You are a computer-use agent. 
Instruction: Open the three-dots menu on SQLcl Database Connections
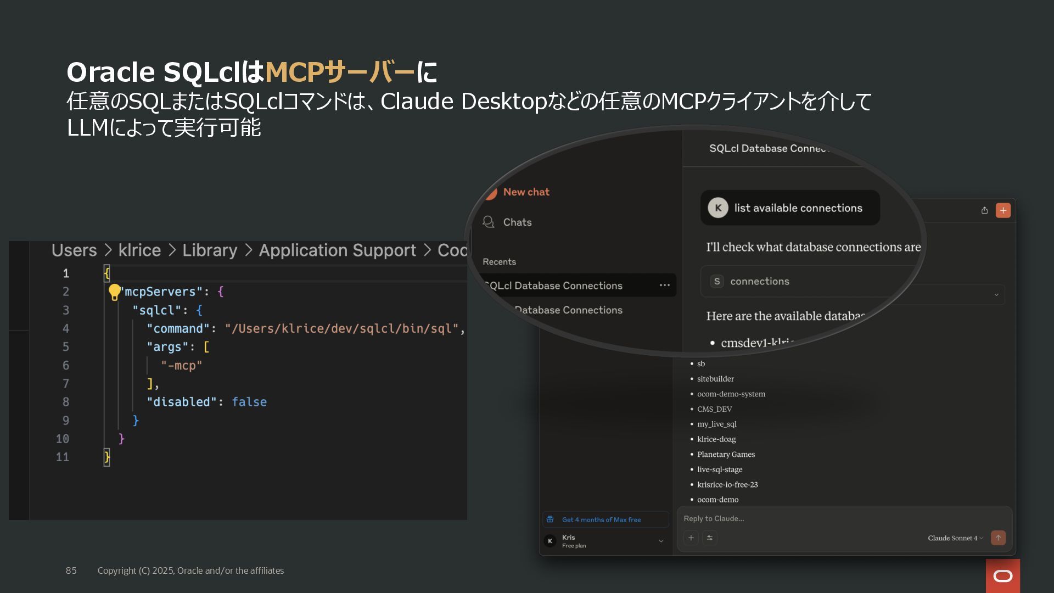point(664,286)
